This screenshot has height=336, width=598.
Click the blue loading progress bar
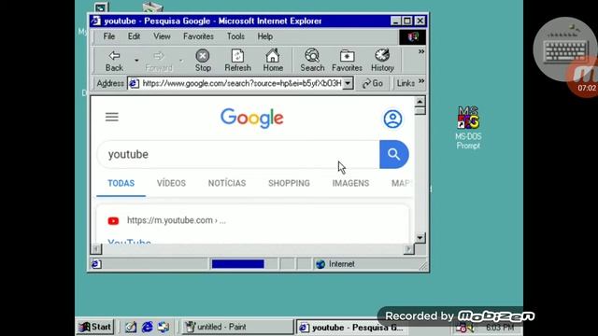point(237,264)
